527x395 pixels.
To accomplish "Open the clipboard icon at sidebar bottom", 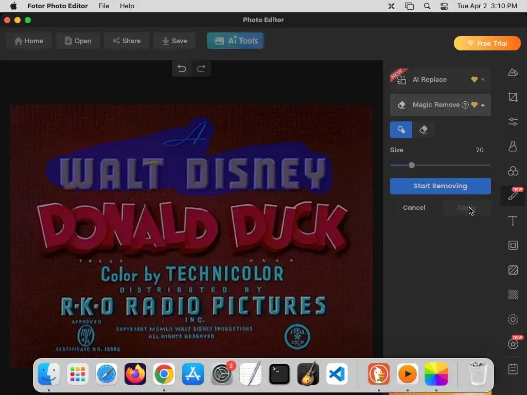I will 513,369.
